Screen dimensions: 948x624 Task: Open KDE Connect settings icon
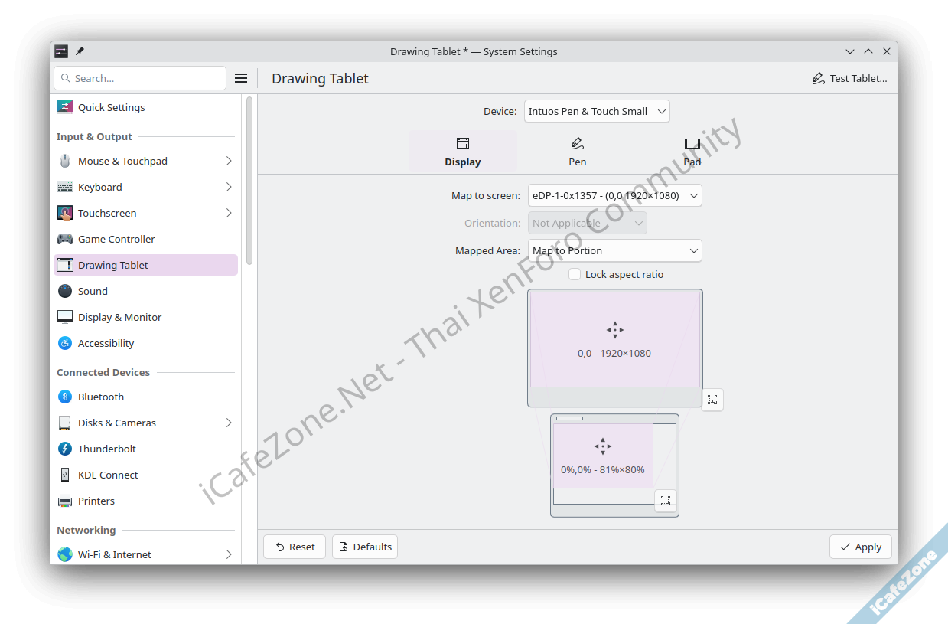pyautogui.click(x=65, y=475)
